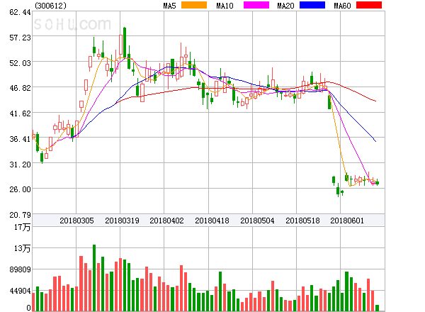This screenshot has width=425, height=312.
Task: Click the 36.41 price axis label
Action: pos(20,139)
